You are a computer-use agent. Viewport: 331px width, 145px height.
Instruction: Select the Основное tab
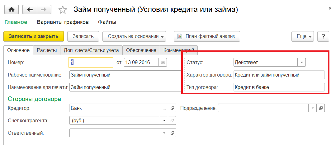coord(18,50)
